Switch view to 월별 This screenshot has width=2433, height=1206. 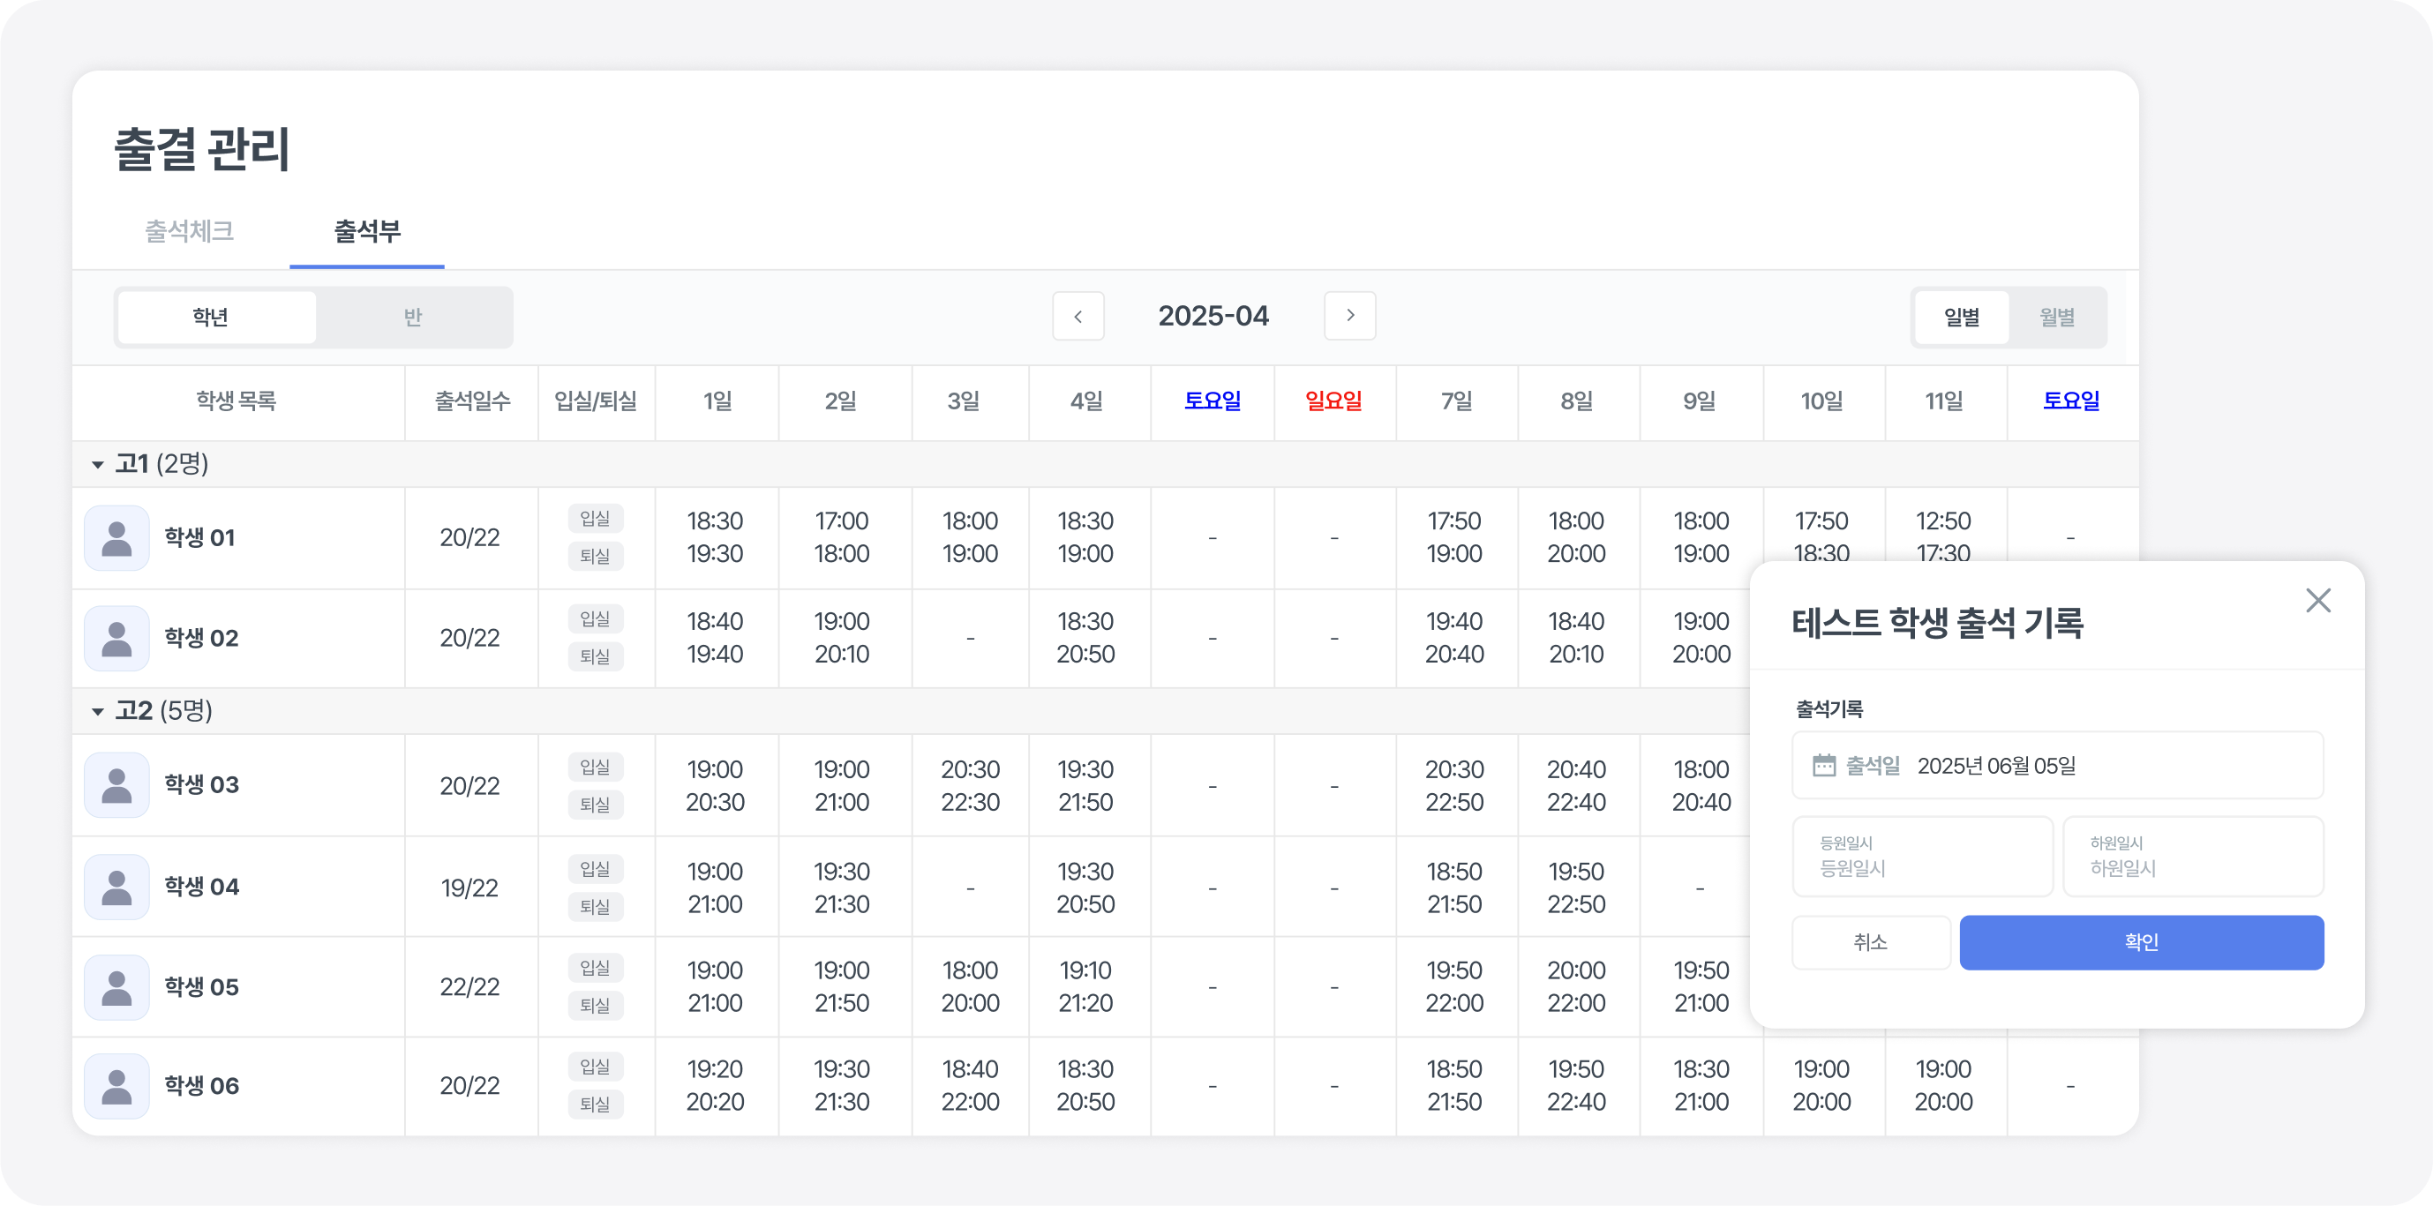[2056, 318]
